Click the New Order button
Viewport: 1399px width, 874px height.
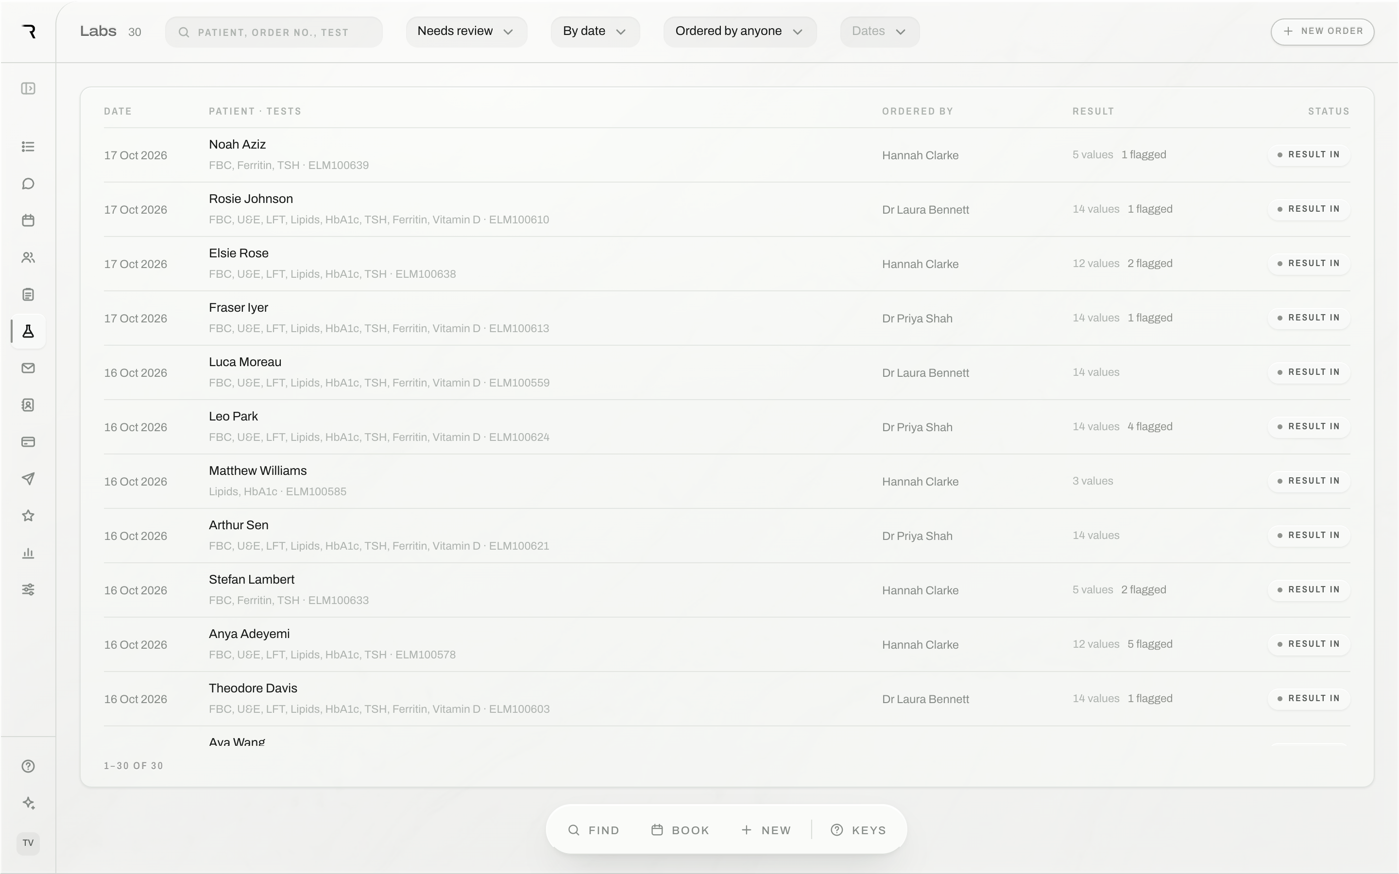click(1322, 31)
